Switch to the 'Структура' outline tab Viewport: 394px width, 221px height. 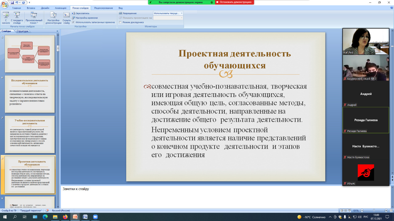pos(22,31)
